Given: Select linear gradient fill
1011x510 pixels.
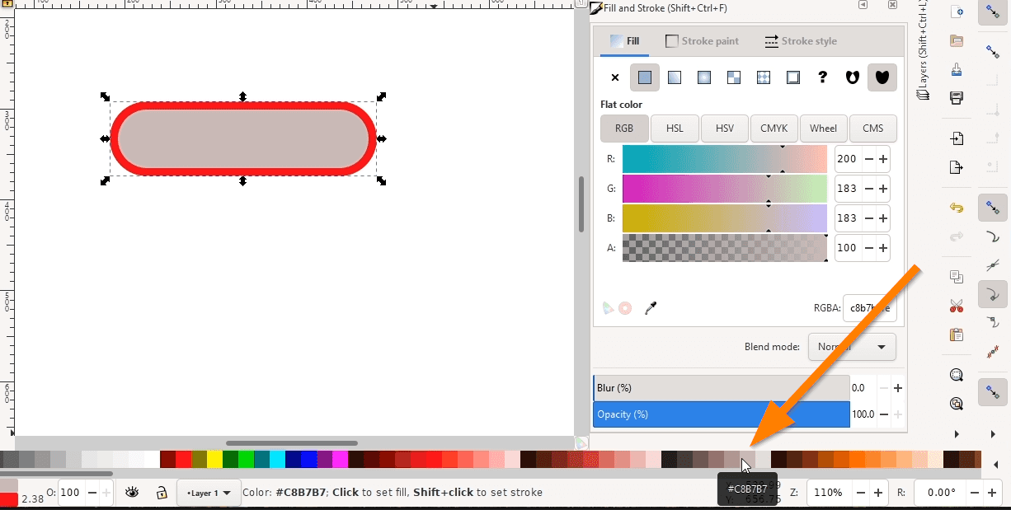Looking at the screenshot, I should point(674,77).
